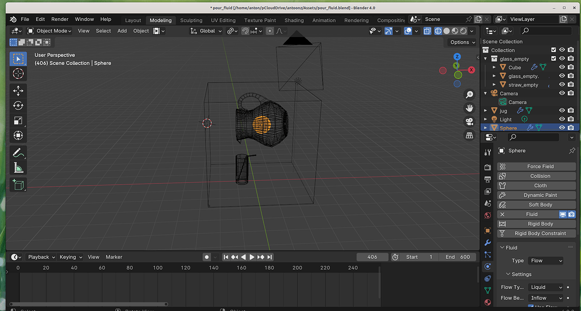
Task: Open the viewport Options dropdown
Action: [x=462, y=42]
